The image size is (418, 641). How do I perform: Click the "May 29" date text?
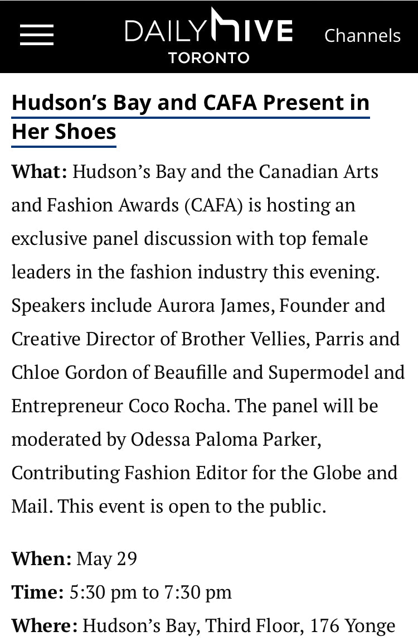tap(107, 559)
